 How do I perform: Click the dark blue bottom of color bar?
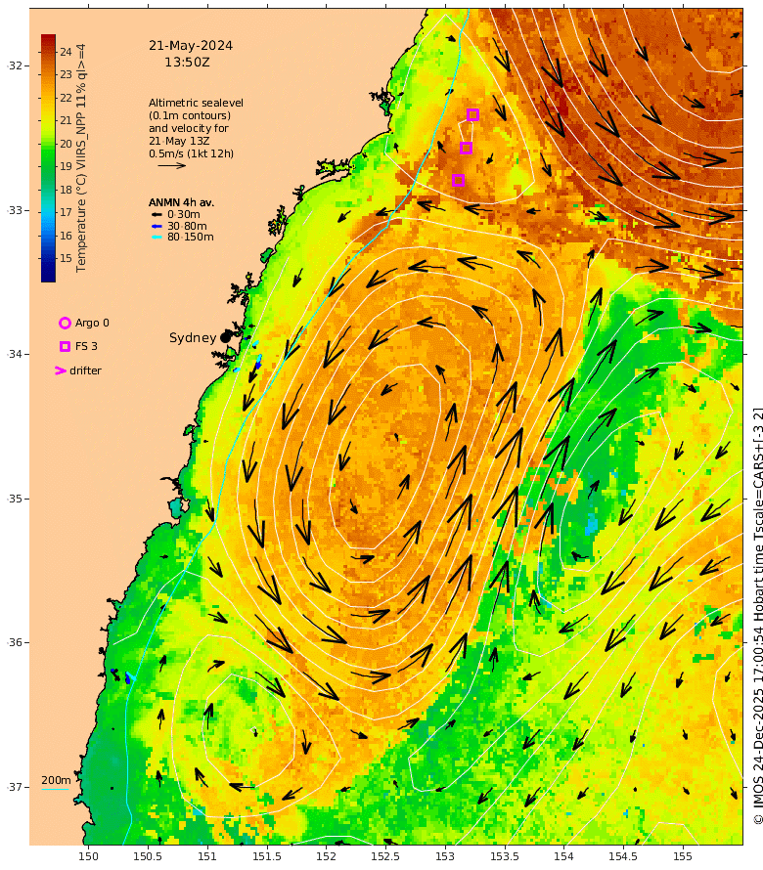click(x=48, y=276)
